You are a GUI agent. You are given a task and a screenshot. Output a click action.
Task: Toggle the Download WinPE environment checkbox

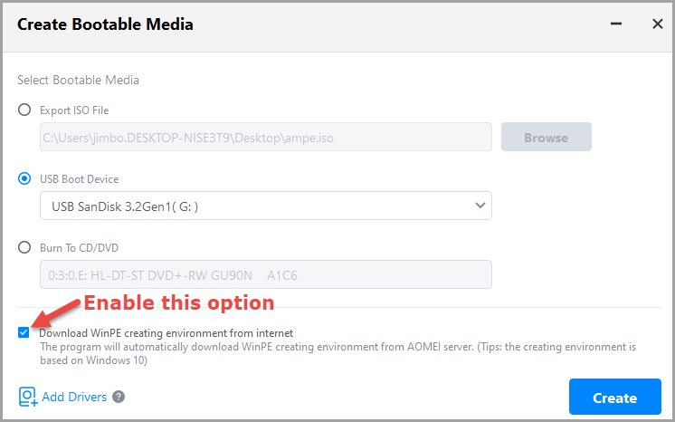24,332
